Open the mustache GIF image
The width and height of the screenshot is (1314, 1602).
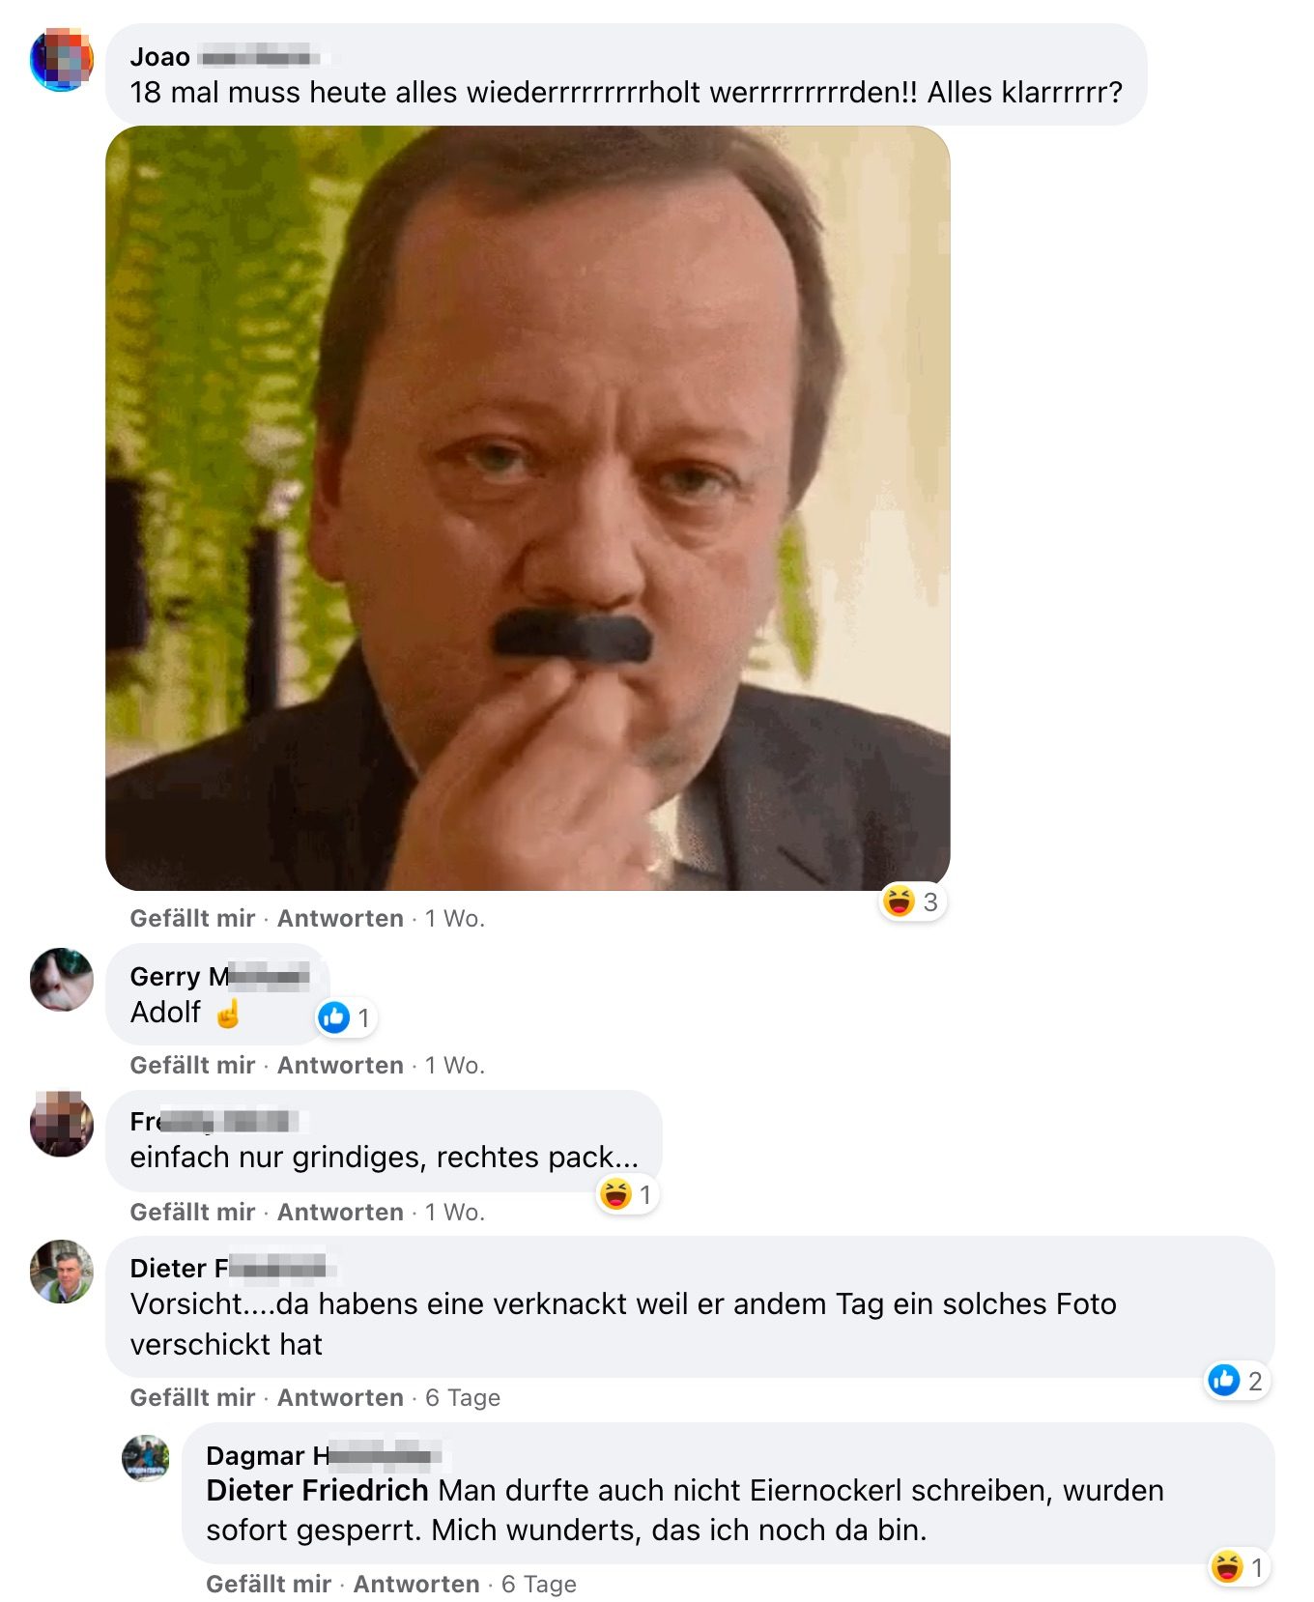(x=528, y=508)
